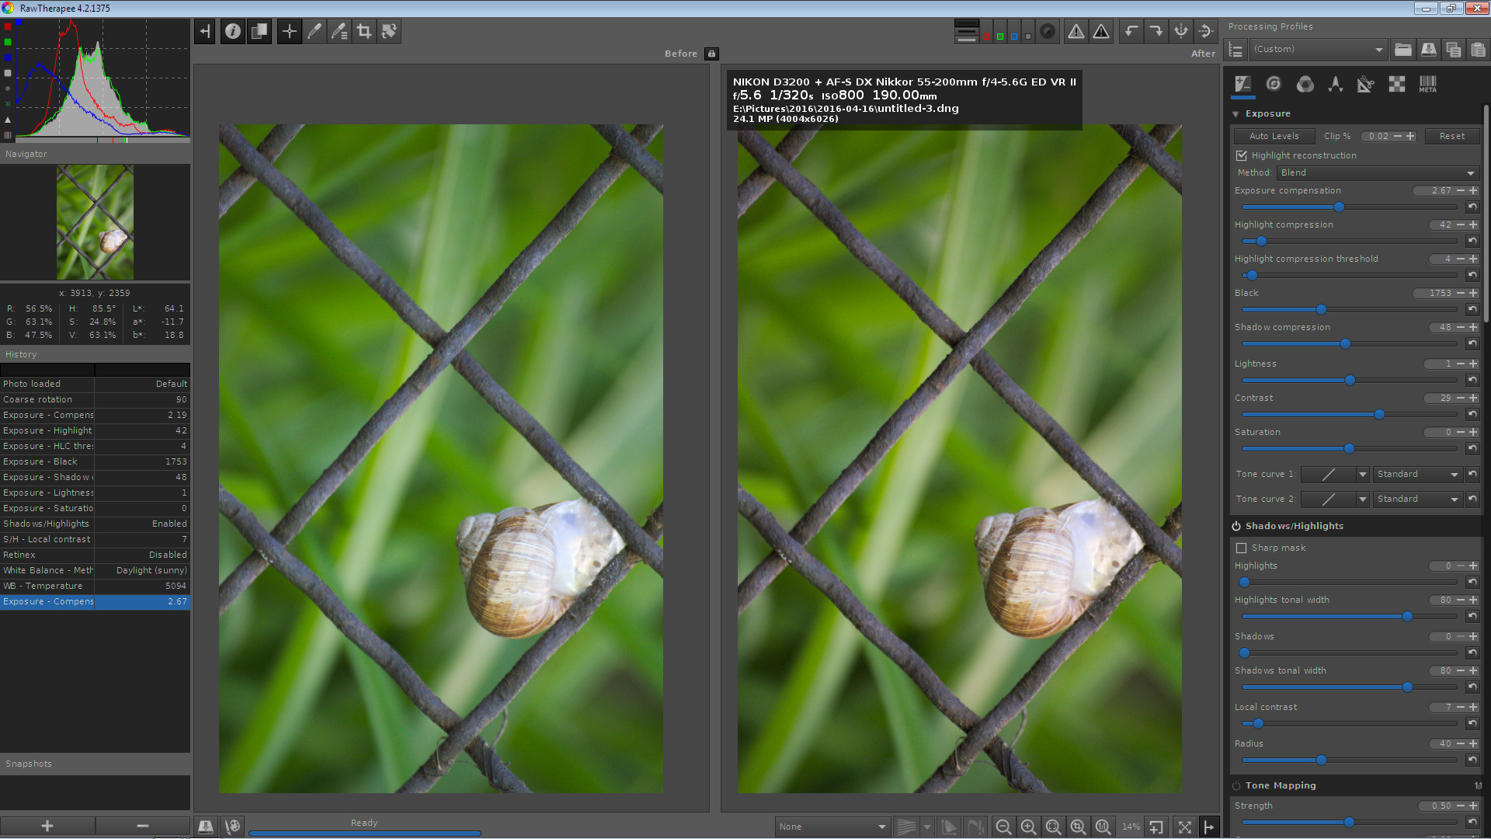Open the None dropdown in bottom bar

[x=832, y=827]
